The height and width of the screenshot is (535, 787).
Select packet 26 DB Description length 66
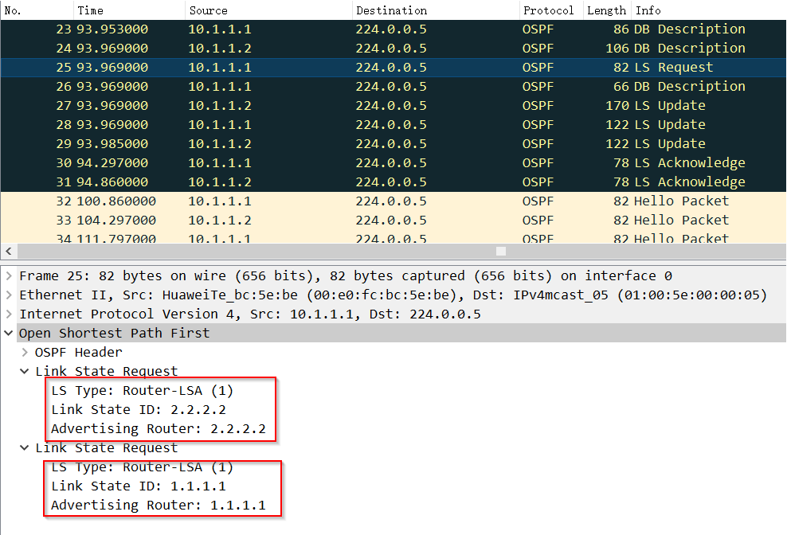click(393, 86)
